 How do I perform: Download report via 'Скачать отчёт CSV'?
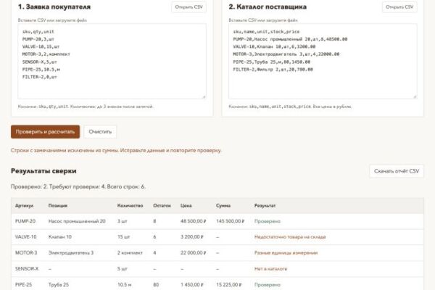397,171
